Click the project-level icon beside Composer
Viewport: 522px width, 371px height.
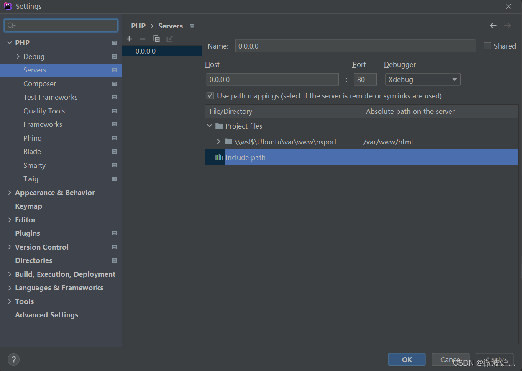(x=114, y=84)
